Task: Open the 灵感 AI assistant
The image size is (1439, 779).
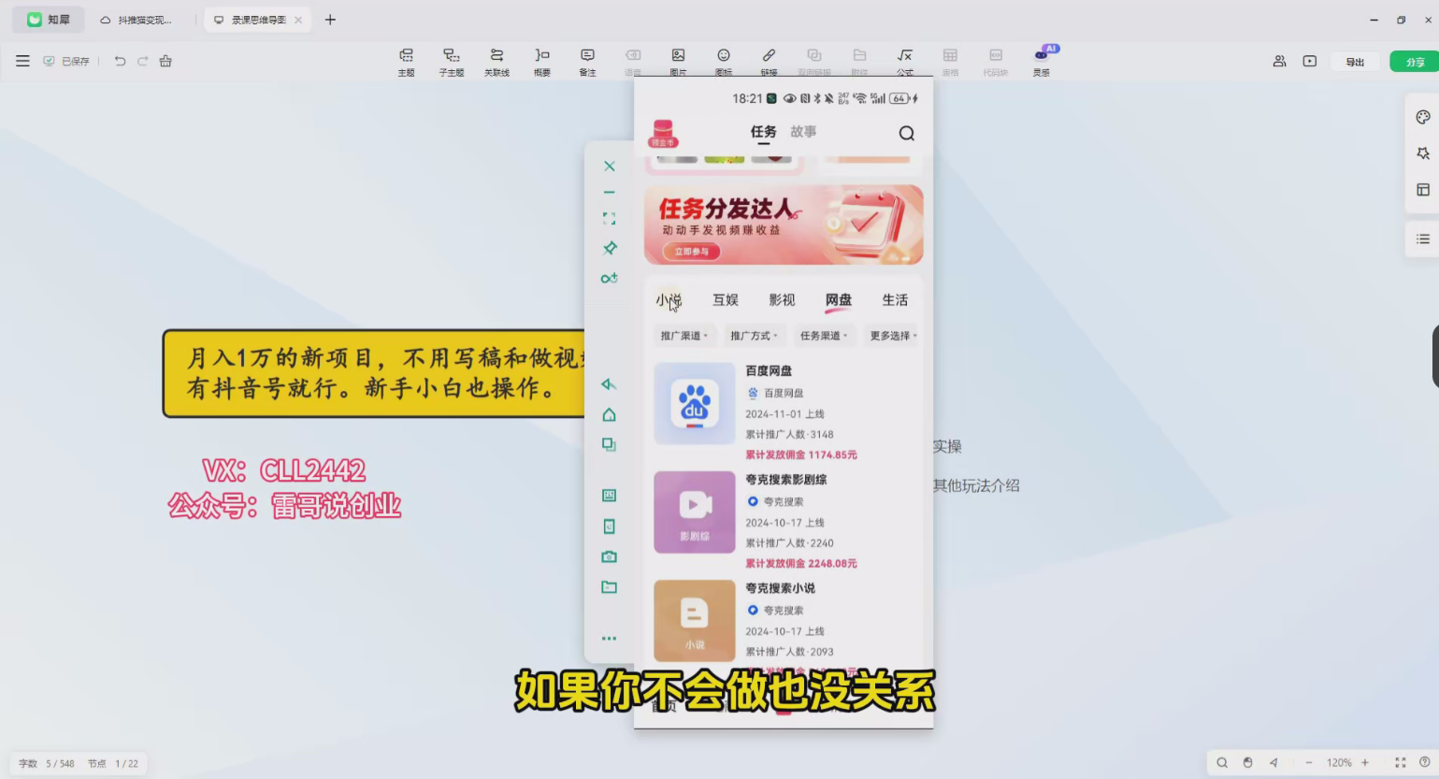Action: point(1041,61)
